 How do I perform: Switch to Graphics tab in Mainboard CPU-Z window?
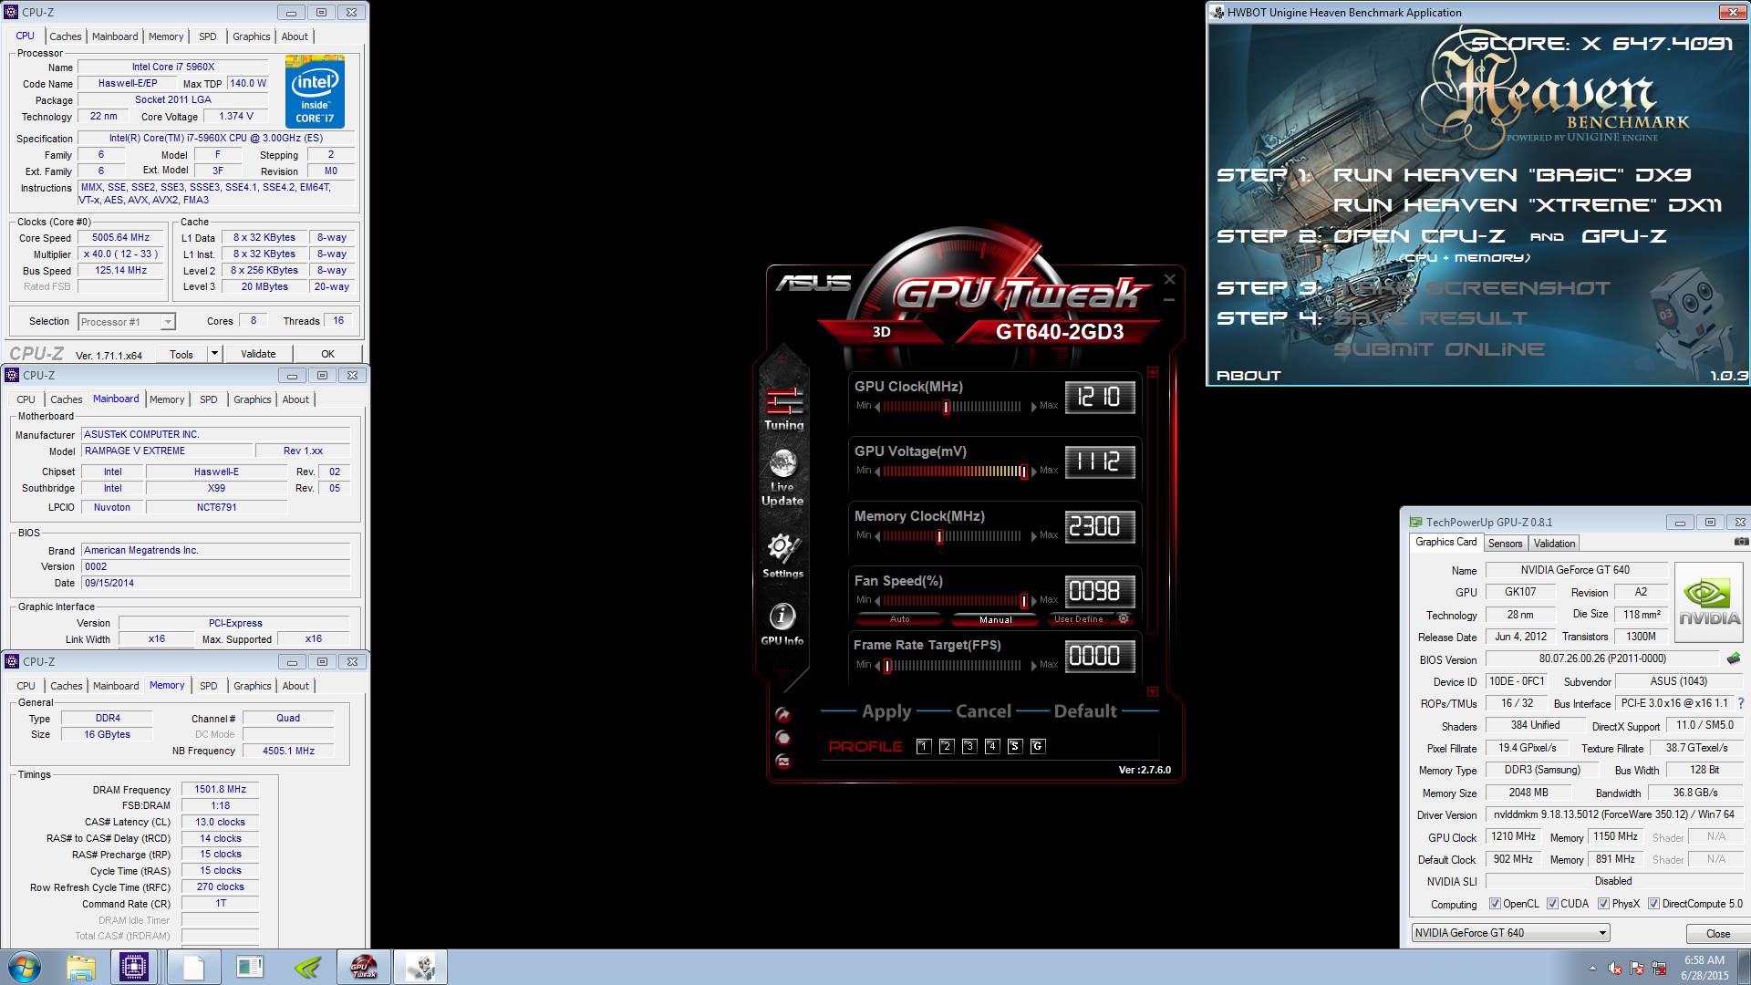(252, 399)
